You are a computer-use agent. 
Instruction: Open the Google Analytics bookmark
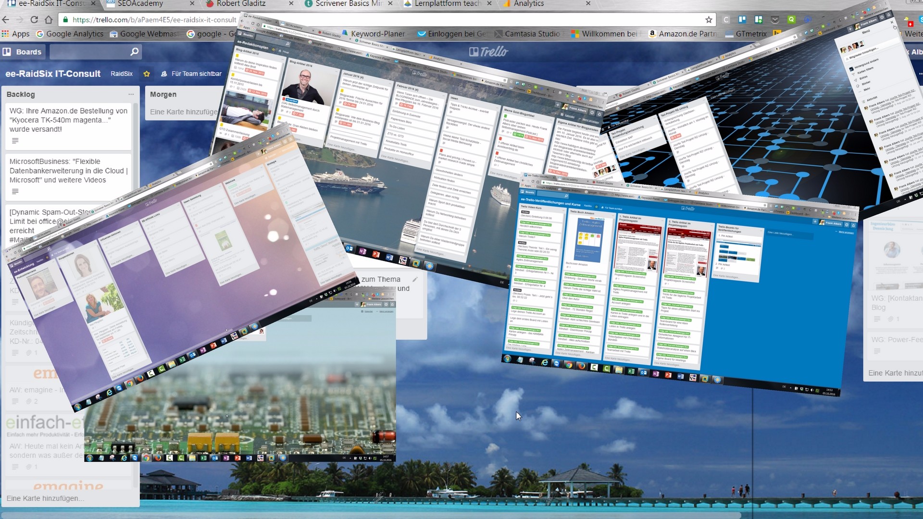(x=70, y=34)
